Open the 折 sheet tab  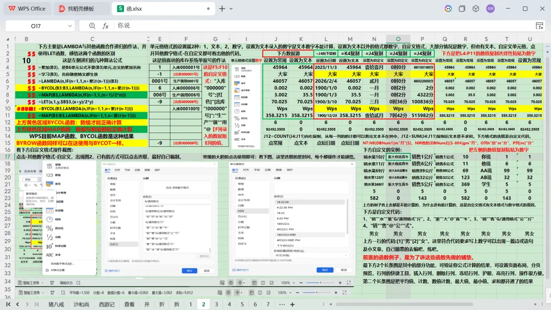click(162, 304)
